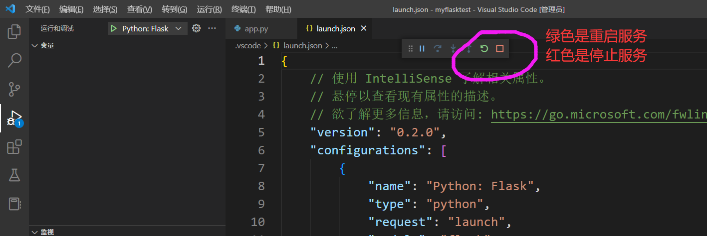The height and width of the screenshot is (236, 707).
Task: Open the Explorer view in activity bar
Action: (14, 31)
